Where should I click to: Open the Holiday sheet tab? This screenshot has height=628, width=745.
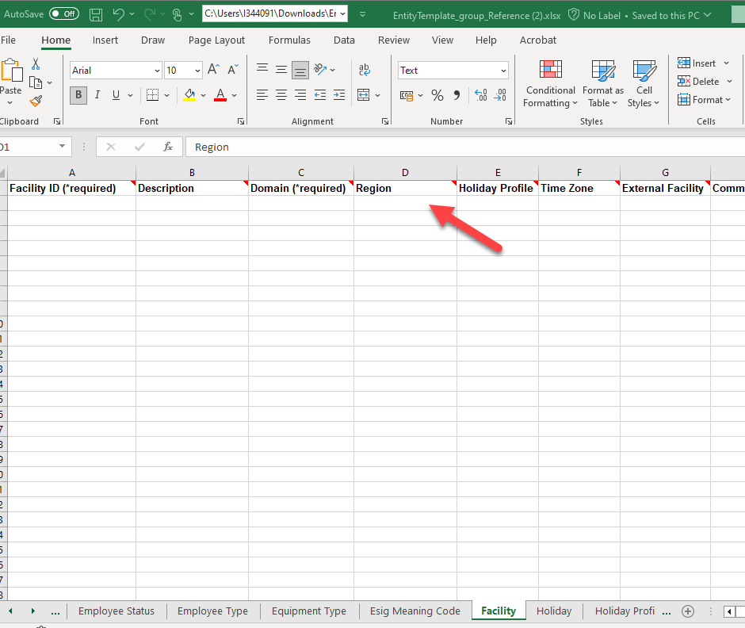[553, 611]
